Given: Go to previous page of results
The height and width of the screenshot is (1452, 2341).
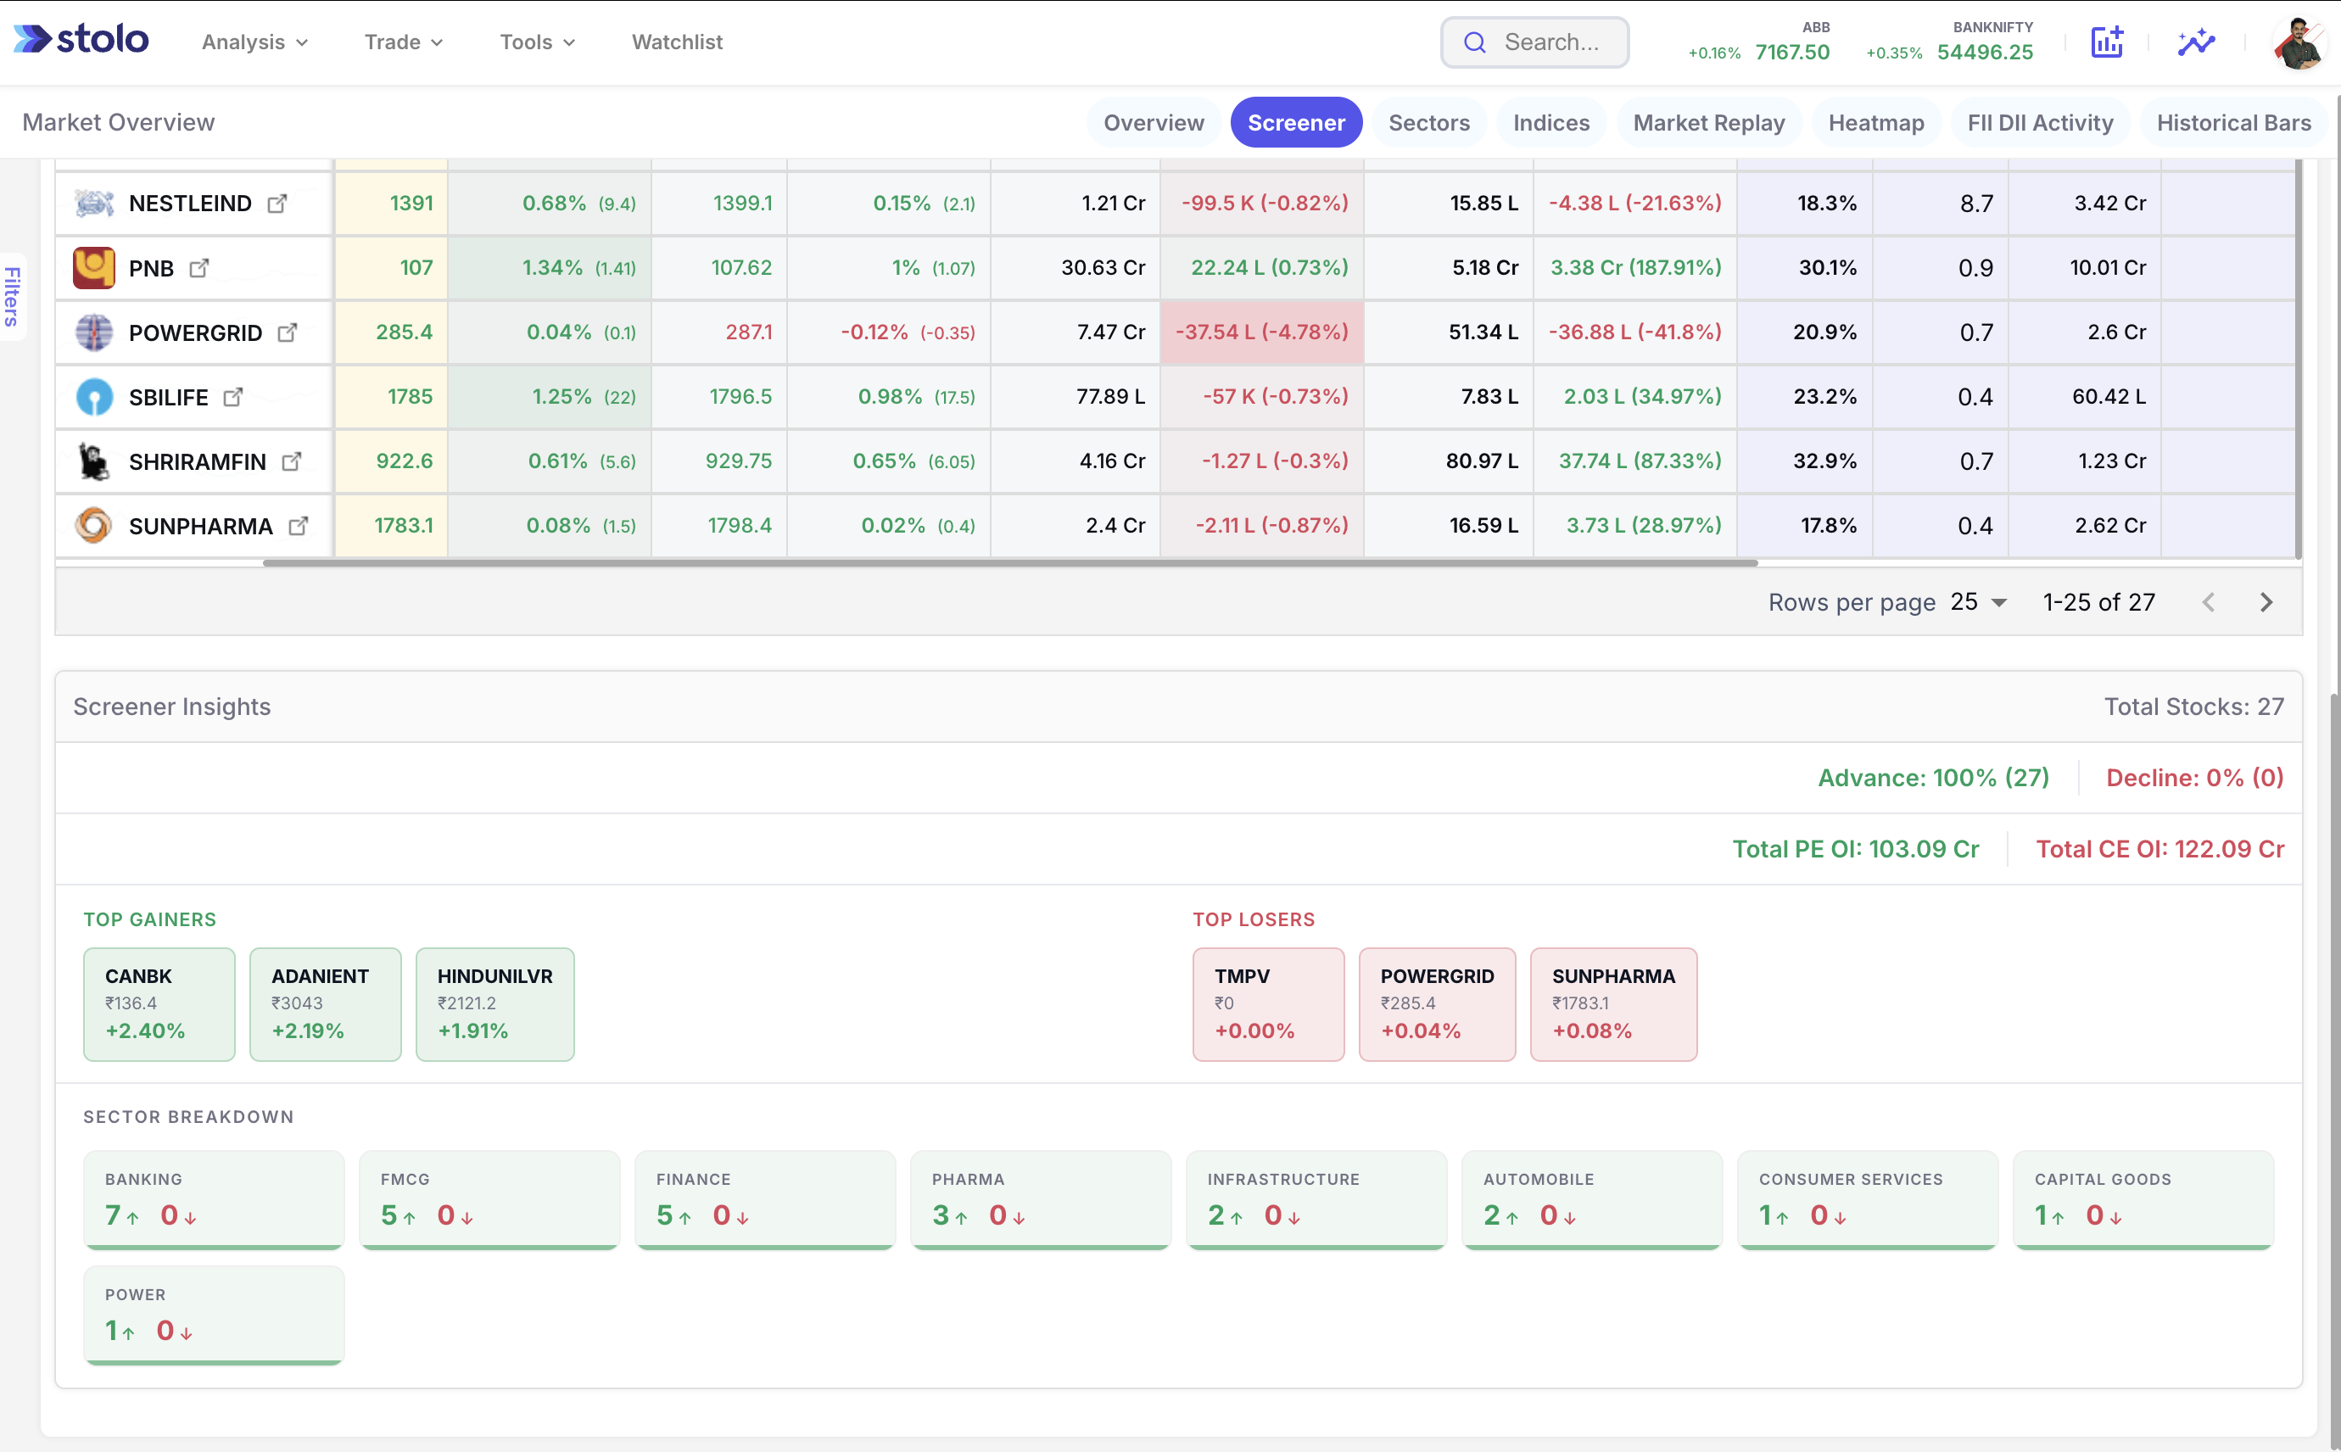Looking at the screenshot, I should [x=2209, y=602].
